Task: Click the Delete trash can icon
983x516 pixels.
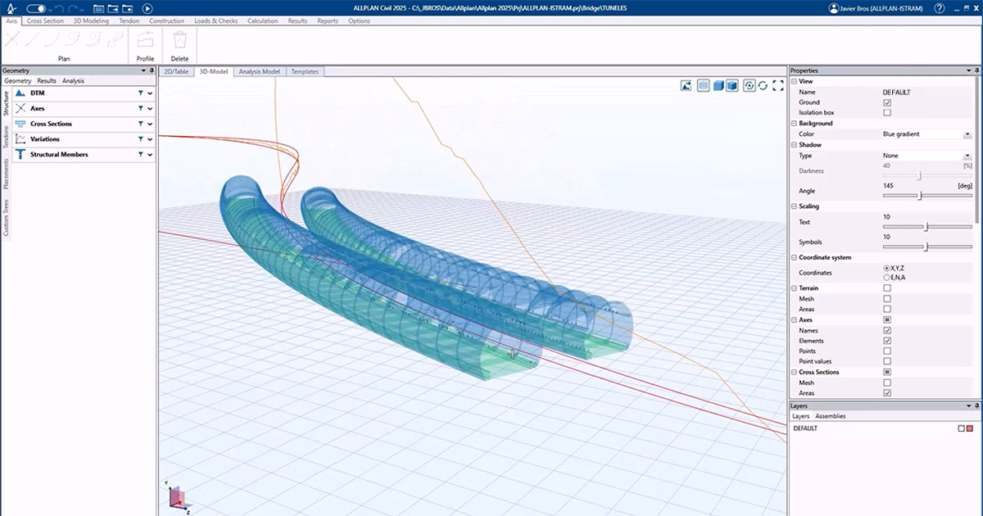Action: coord(179,39)
